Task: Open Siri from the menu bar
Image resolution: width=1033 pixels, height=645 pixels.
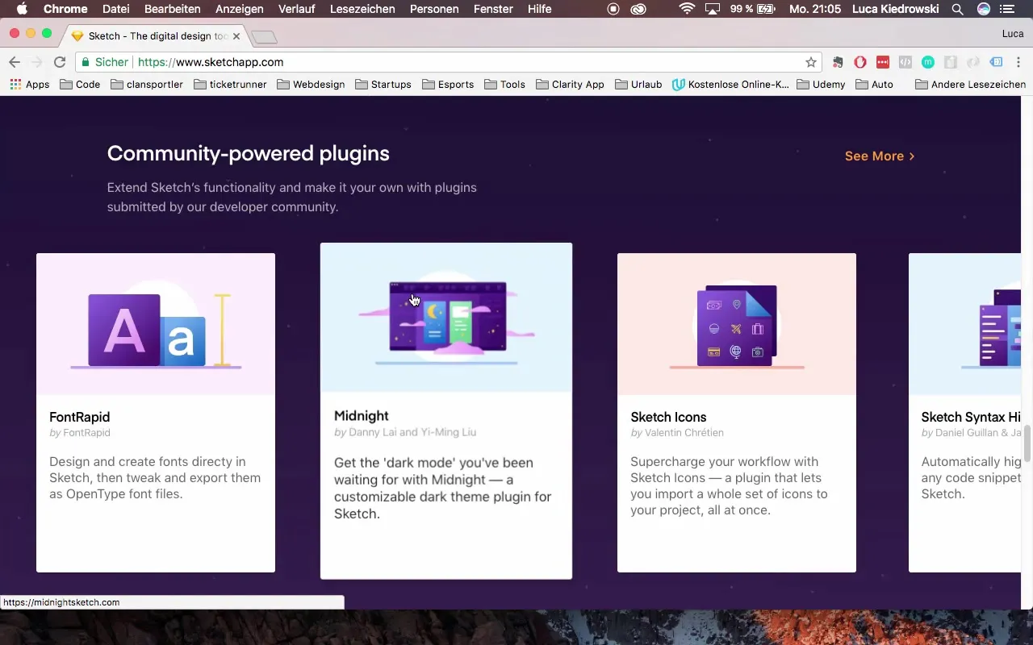Action: (x=983, y=9)
